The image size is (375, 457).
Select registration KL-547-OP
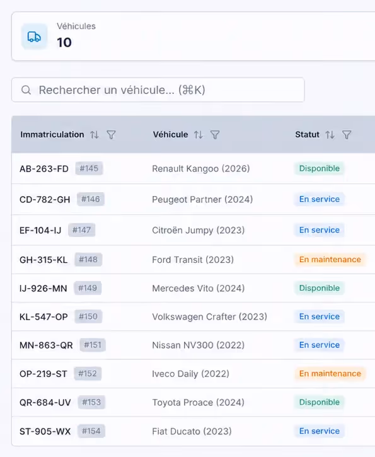click(43, 317)
